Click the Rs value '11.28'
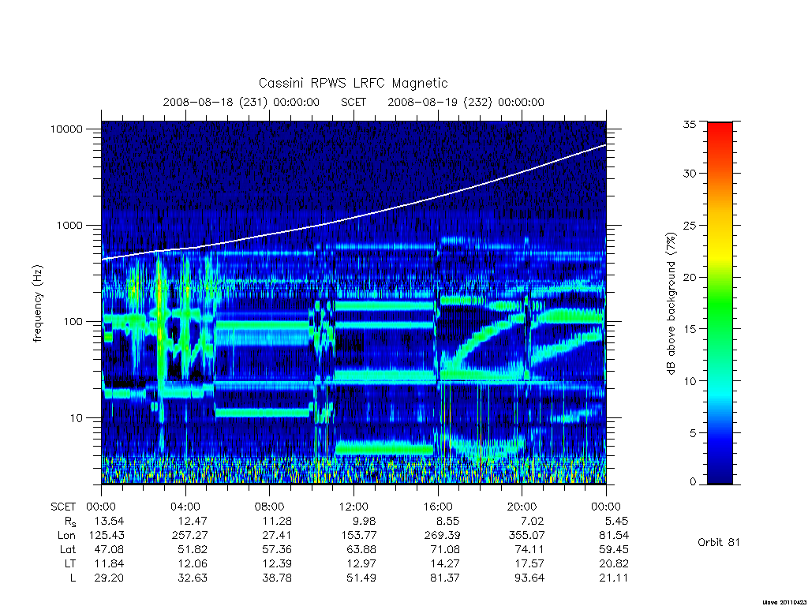This screenshot has width=808, height=606. [277, 521]
